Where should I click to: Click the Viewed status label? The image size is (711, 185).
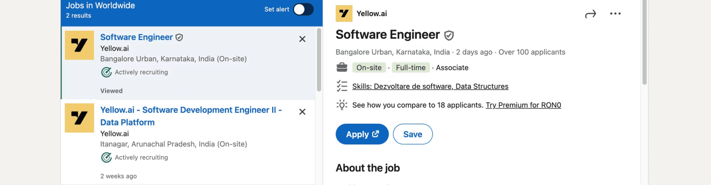(x=111, y=91)
